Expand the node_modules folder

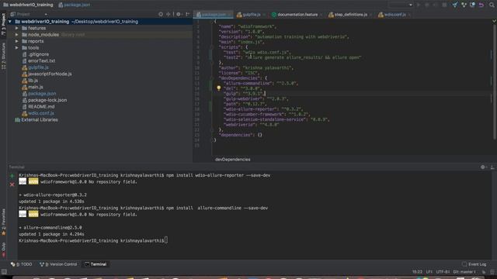[x=17, y=35]
